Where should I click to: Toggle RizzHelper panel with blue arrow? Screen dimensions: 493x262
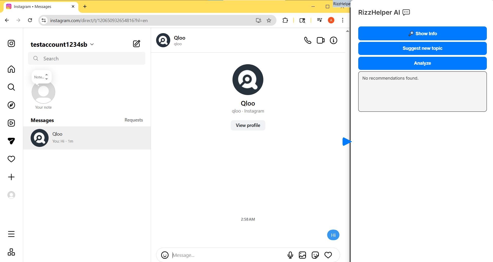pos(347,142)
